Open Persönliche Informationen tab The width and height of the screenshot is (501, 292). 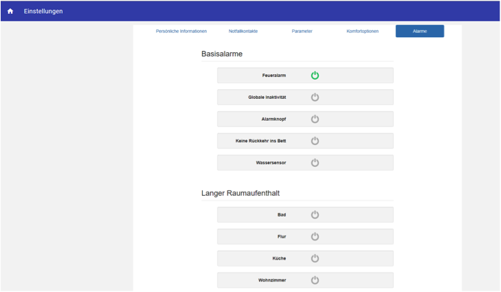coord(181,32)
